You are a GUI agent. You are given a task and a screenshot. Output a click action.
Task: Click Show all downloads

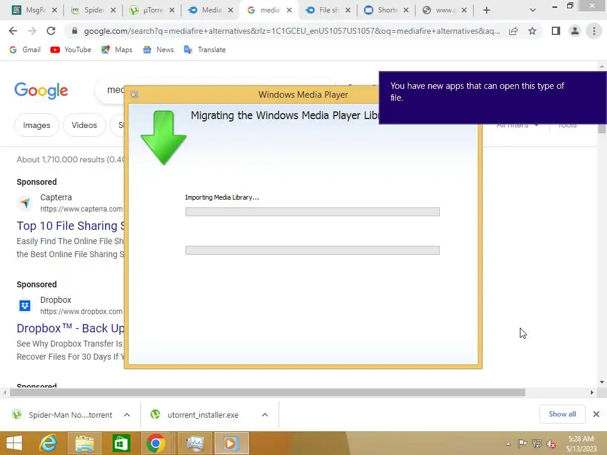tap(562, 414)
